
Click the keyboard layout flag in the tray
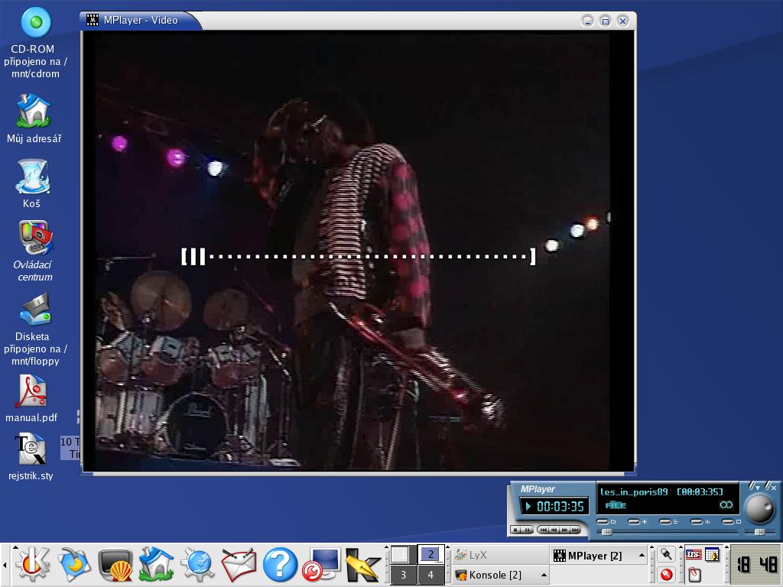[693, 555]
